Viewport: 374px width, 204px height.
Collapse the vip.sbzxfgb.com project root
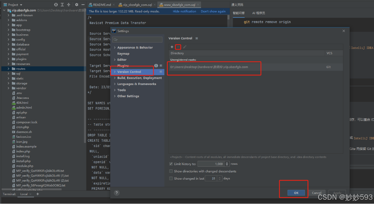point(4,11)
